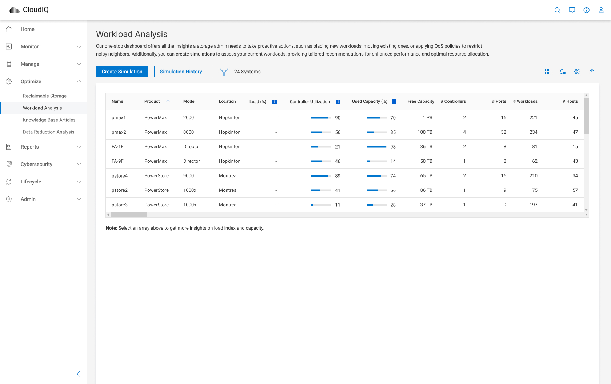Click the CloudIQ logo

click(29, 10)
